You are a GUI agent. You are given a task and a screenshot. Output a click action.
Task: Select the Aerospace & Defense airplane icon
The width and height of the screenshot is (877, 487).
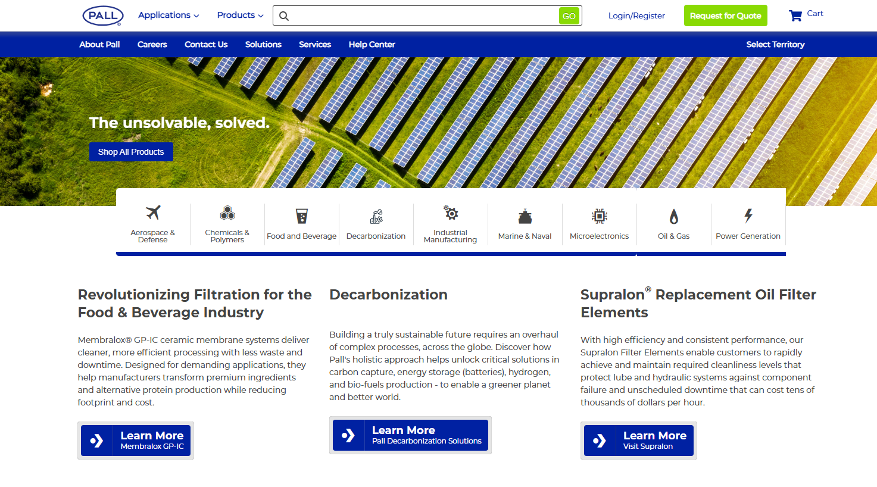coord(153,213)
